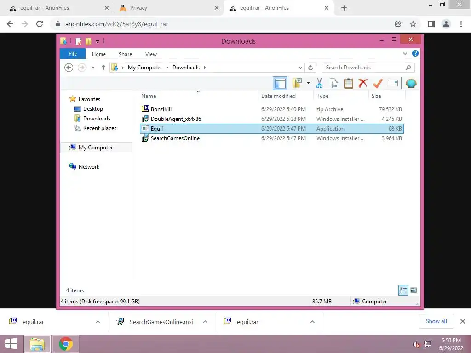The height and width of the screenshot is (353, 471).
Task: Open options for first equil.rar download
Action: (x=98, y=322)
